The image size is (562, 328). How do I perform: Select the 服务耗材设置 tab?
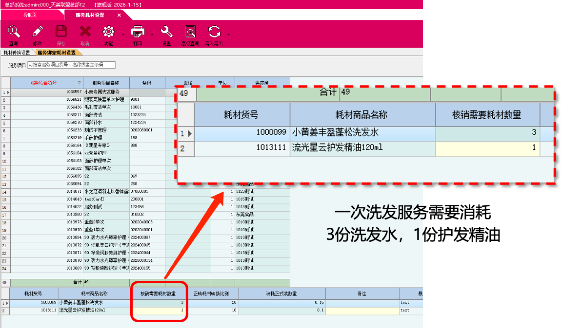(x=90, y=15)
